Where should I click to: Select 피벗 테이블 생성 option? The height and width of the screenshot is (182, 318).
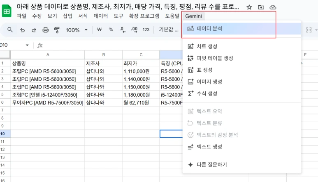(x=242, y=58)
